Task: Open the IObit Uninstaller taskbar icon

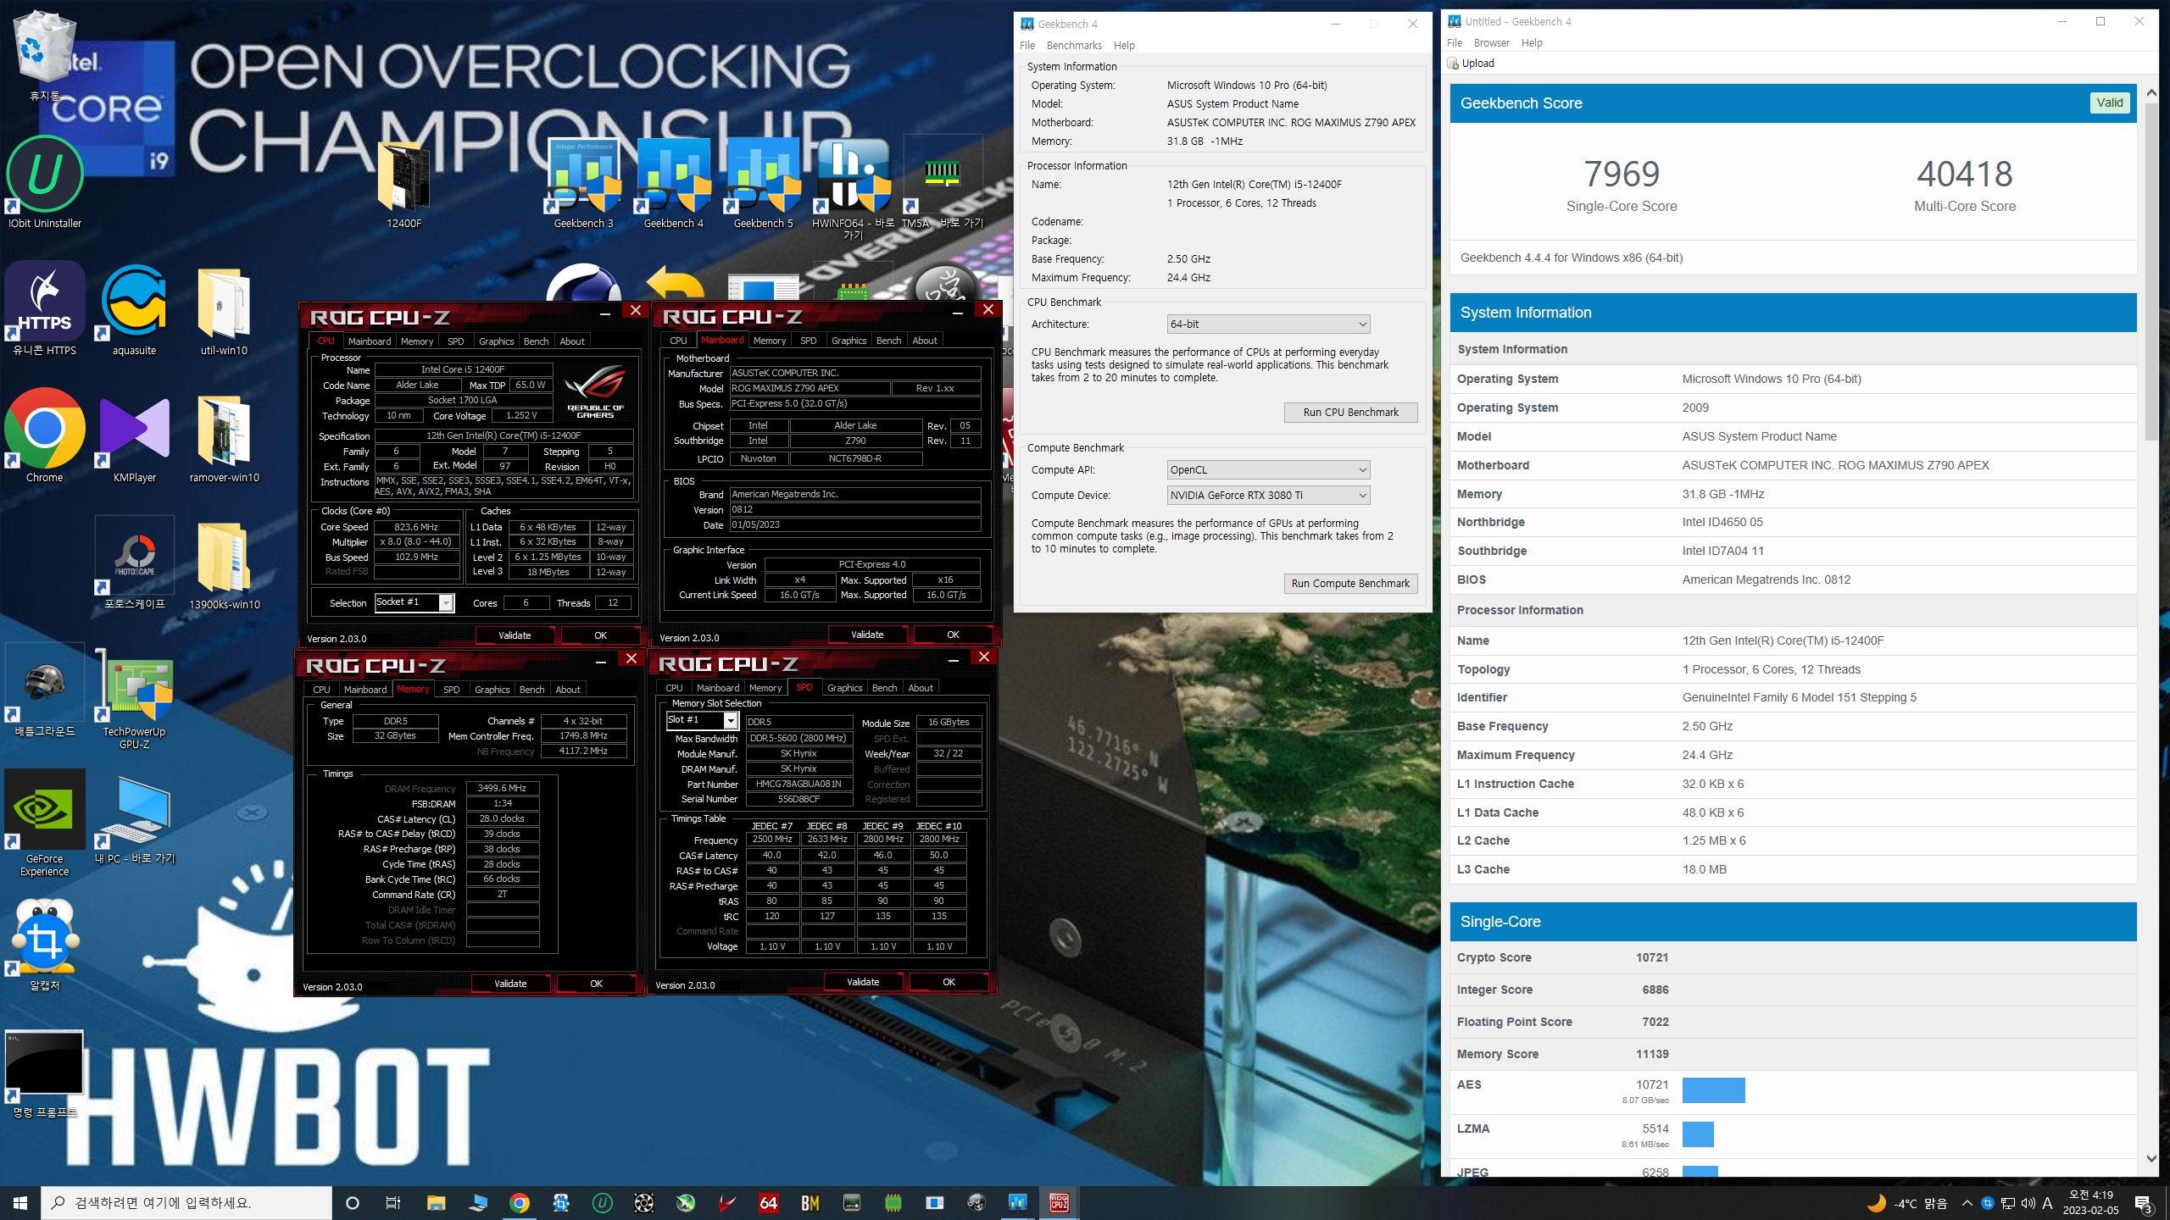Action: (x=602, y=1202)
